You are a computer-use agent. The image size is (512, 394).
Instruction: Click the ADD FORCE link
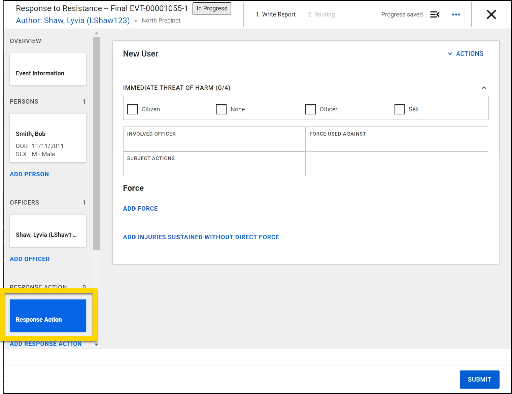(140, 208)
